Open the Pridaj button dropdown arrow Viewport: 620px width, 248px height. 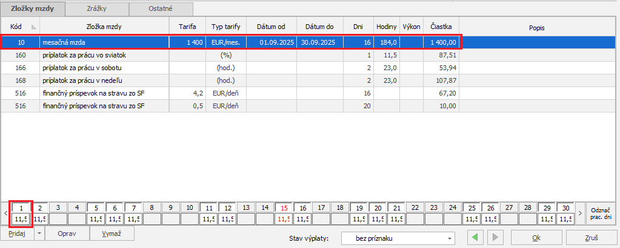pyautogui.click(x=39, y=233)
